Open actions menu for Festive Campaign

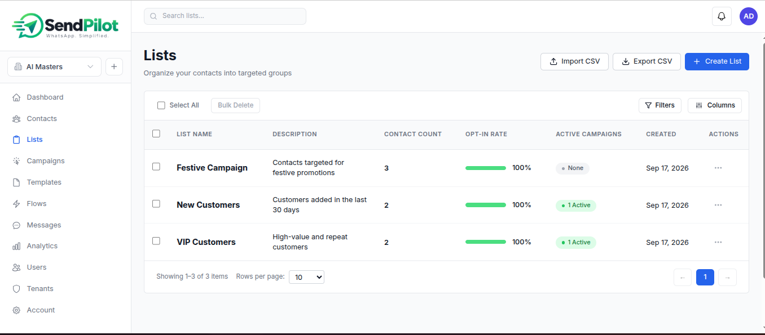718,168
